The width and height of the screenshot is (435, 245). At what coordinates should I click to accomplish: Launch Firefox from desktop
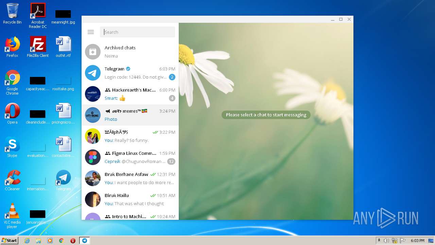[x=12, y=47]
